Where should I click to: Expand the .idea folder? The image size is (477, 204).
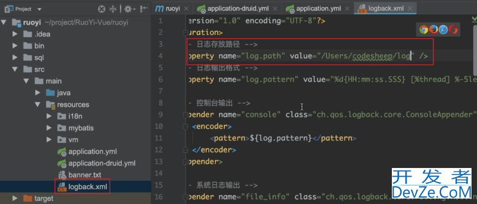[15, 34]
